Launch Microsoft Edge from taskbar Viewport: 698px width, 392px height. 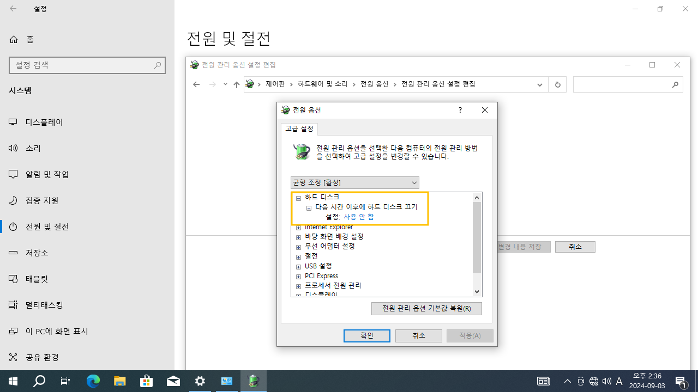[x=93, y=381]
